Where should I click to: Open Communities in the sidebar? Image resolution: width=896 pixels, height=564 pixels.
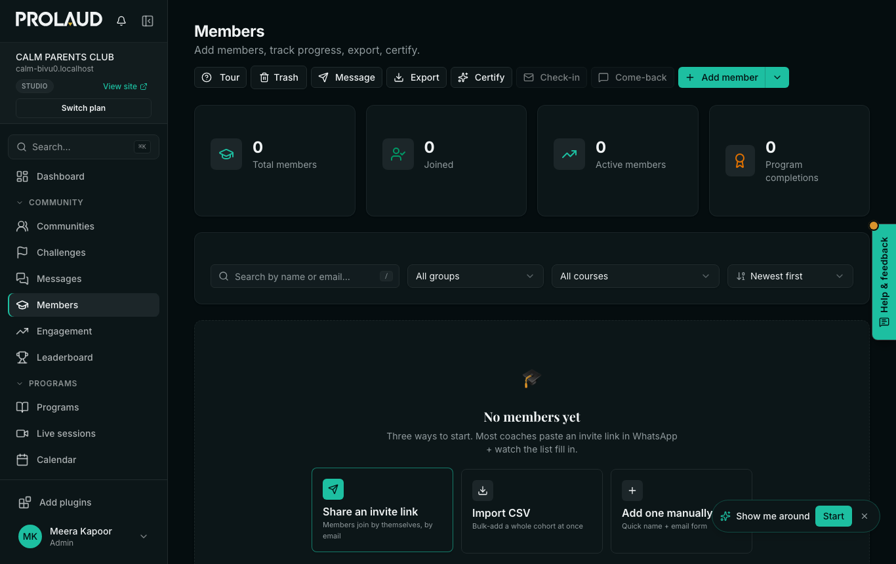click(83, 226)
